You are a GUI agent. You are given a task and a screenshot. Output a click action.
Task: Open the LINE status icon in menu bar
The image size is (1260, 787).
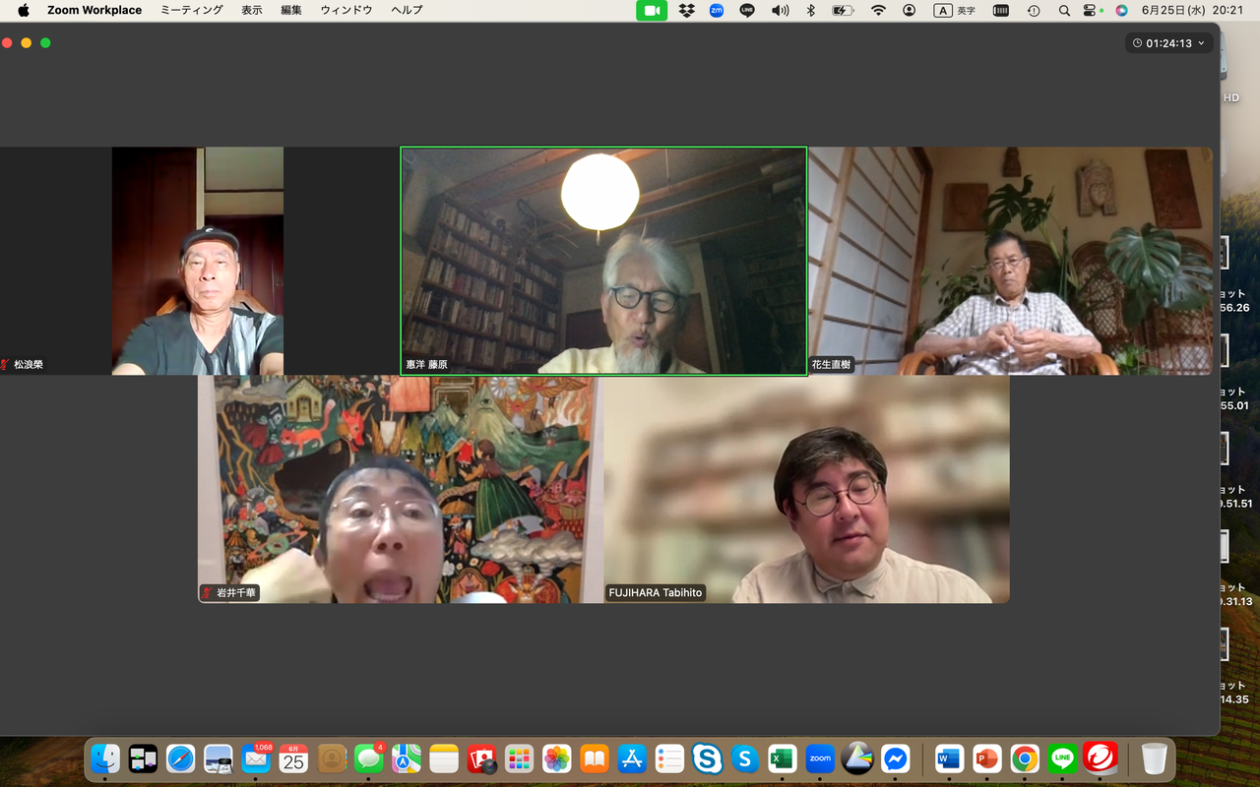747,10
